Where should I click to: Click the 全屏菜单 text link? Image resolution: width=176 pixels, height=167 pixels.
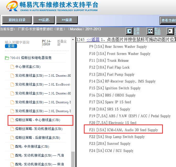coord(136,31)
